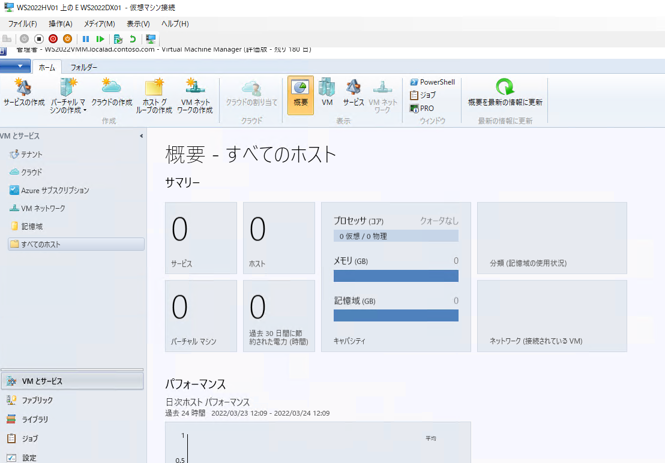This screenshot has height=463, width=665.
Task: Click the orange Save VM state icon
Action: pyautogui.click(x=67, y=39)
